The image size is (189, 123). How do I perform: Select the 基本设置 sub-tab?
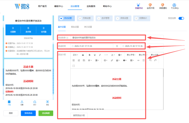pyautogui.click(x=62, y=27)
